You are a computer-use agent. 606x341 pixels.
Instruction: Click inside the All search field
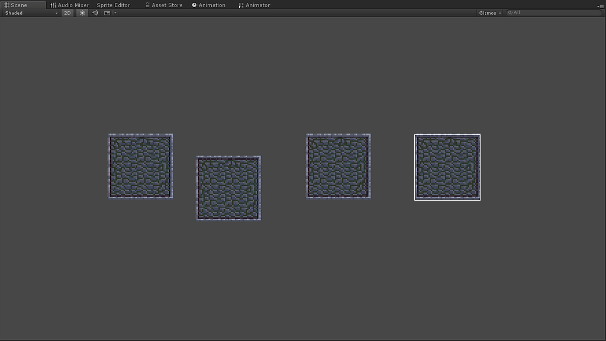coord(539,12)
